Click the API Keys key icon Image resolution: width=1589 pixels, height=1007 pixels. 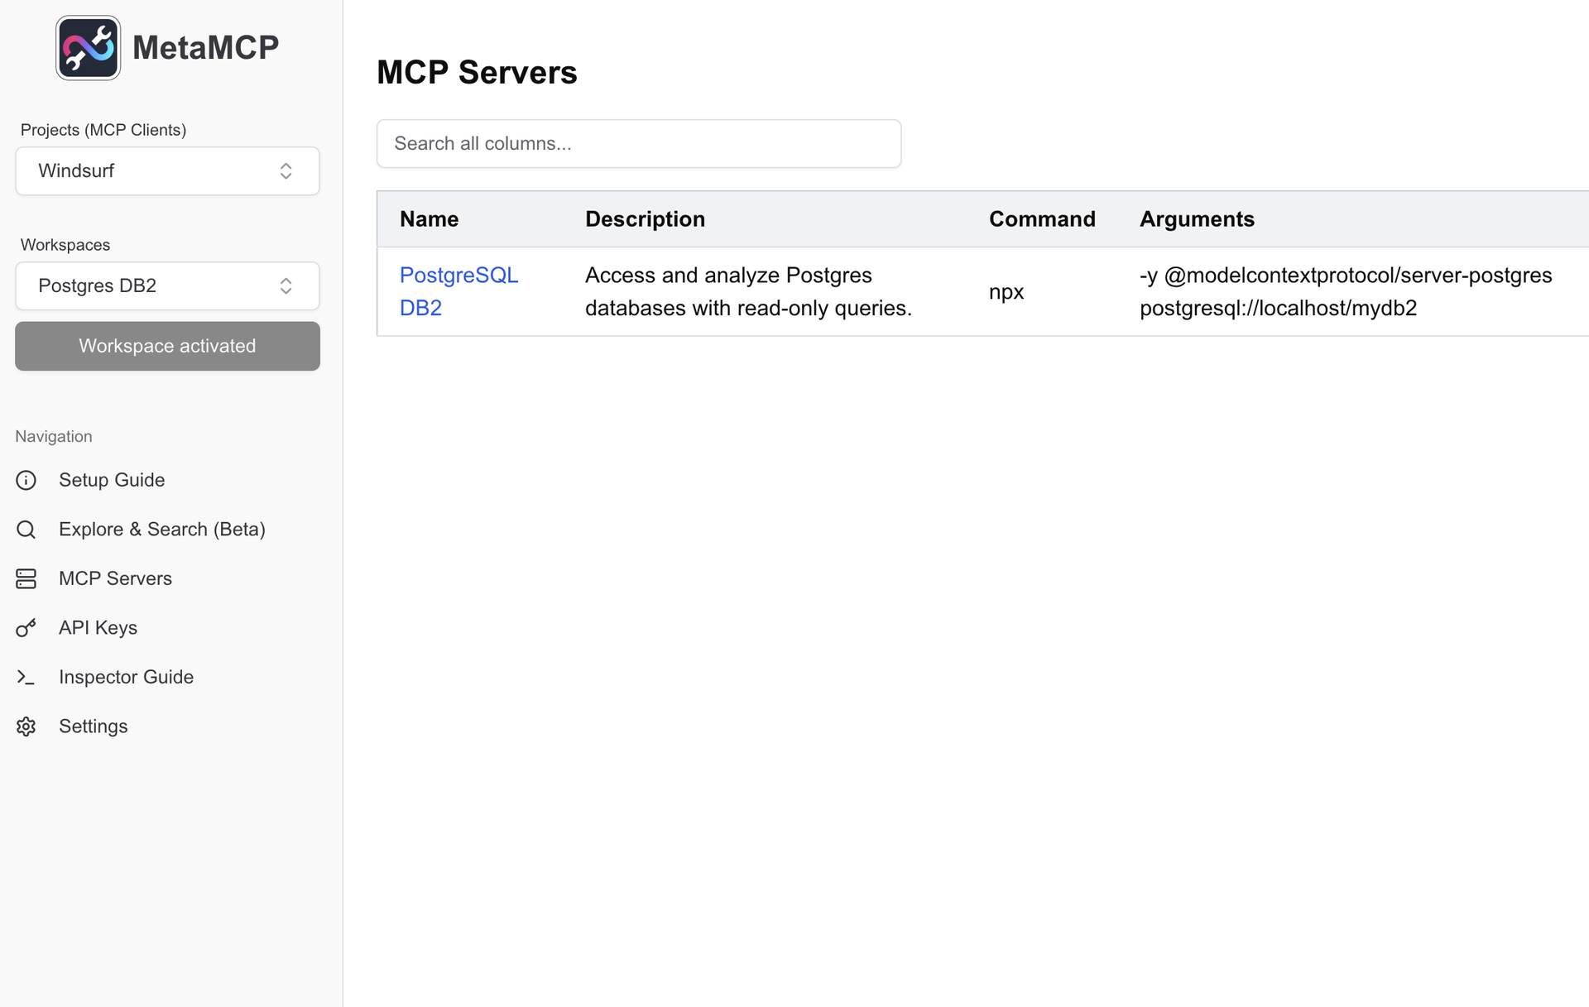26,628
